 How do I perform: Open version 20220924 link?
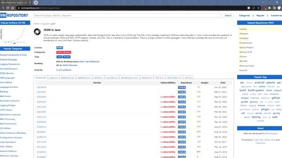click(x=41, y=97)
